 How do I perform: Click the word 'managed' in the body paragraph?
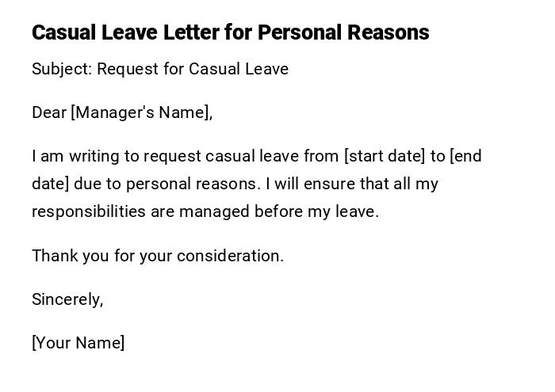214,211
